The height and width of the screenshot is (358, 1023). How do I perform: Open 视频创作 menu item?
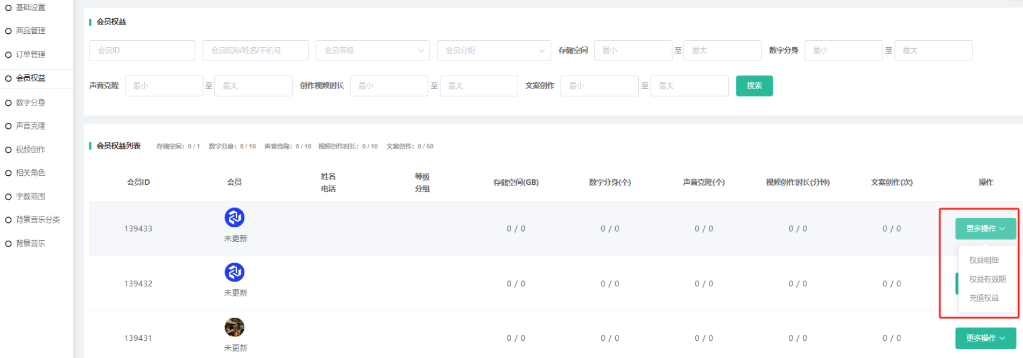[30, 150]
